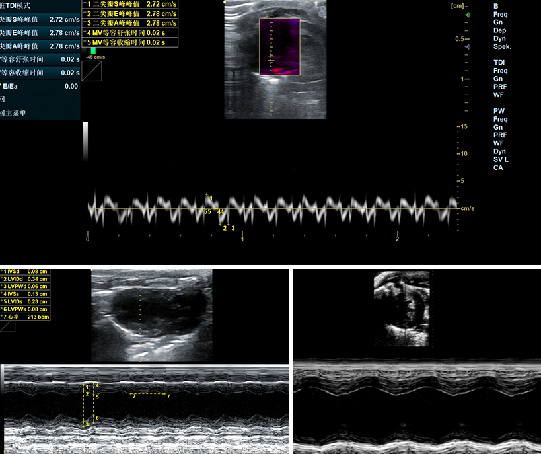The height and width of the screenshot is (454, 541).
Task: Click the 5 LVIDs 0.23 cm measurement
Action: (25, 301)
